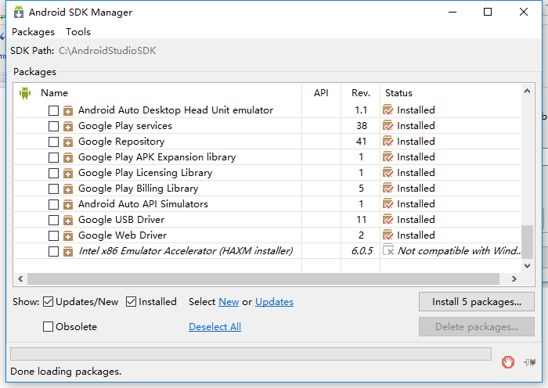Click package icon beside Google Repository
This screenshot has height=388, width=548.
(x=68, y=142)
